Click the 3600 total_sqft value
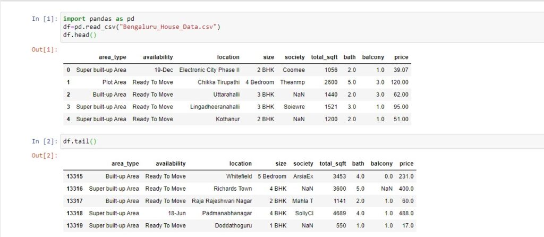The height and width of the screenshot is (237, 544). 339,189
